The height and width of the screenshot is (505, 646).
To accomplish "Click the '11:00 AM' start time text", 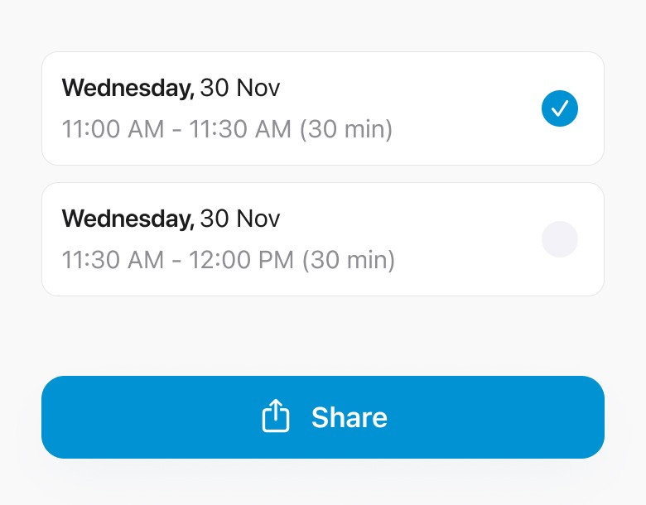I will click(x=111, y=129).
